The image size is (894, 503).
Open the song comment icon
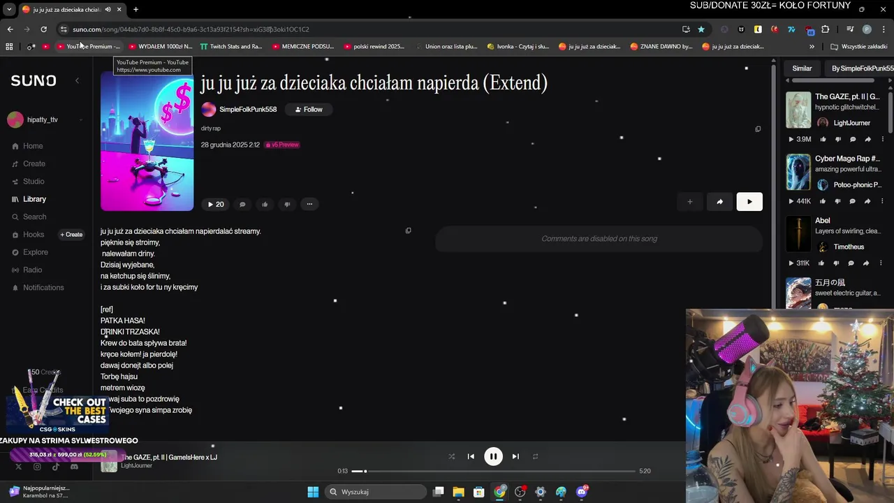click(x=242, y=204)
